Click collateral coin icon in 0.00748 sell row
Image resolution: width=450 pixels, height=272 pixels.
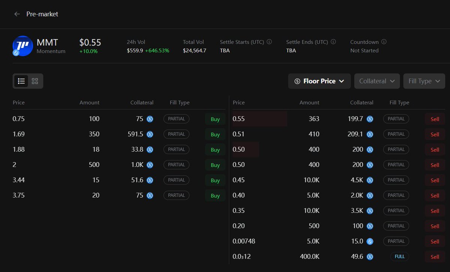pyautogui.click(x=370, y=241)
